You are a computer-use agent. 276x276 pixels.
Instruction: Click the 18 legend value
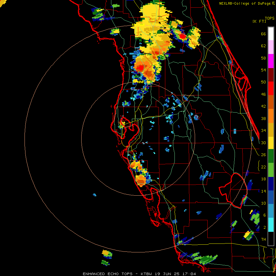click(263, 179)
